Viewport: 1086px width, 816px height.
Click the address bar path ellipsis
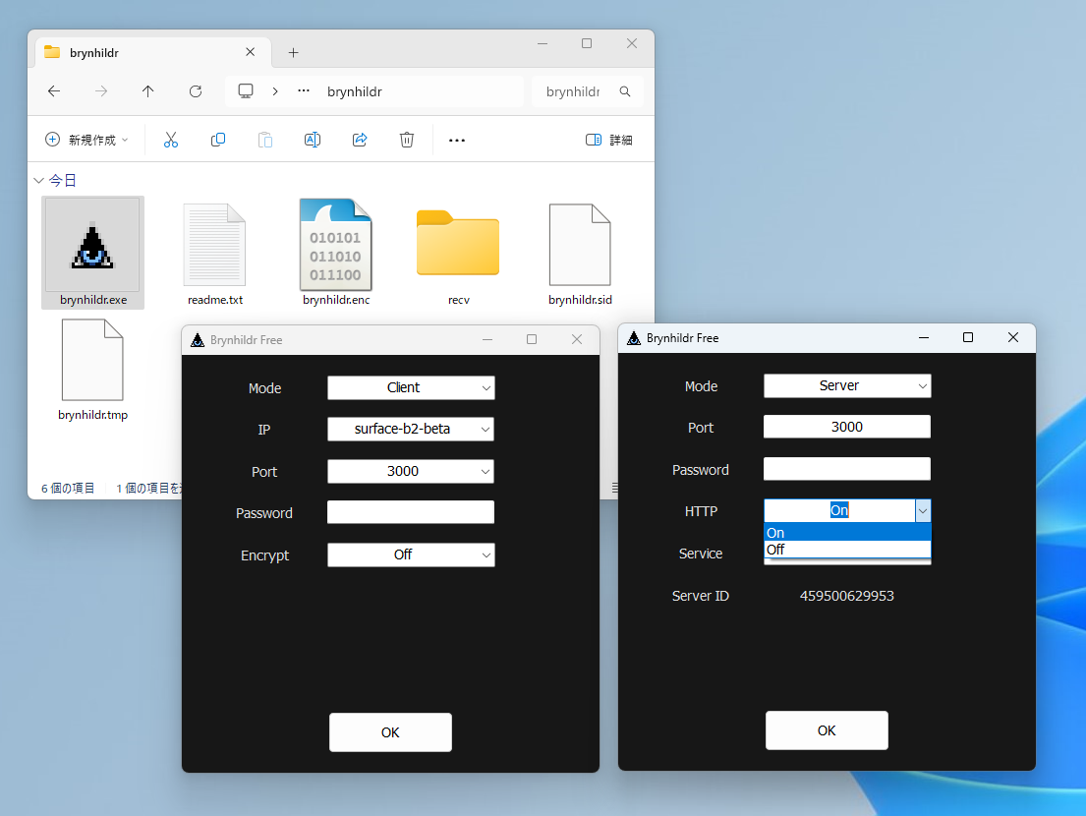point(304,91)
